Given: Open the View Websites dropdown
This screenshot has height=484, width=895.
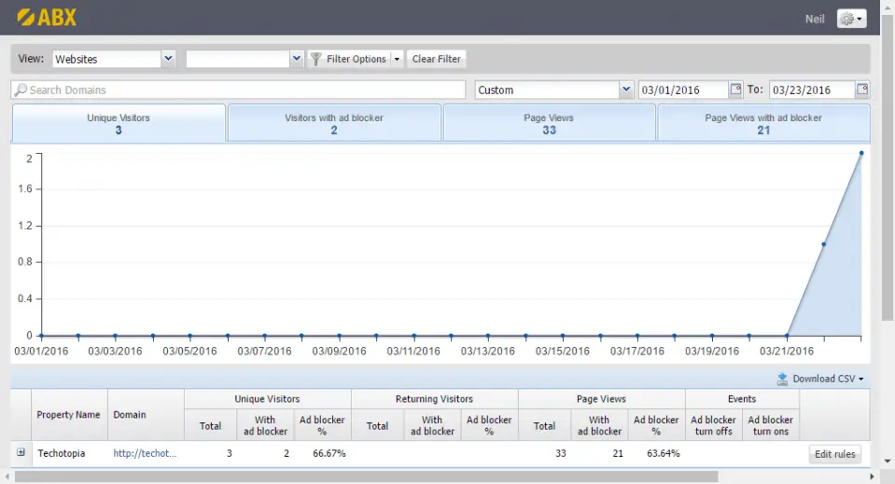Looking at the screenshot, I should [168, 59].
